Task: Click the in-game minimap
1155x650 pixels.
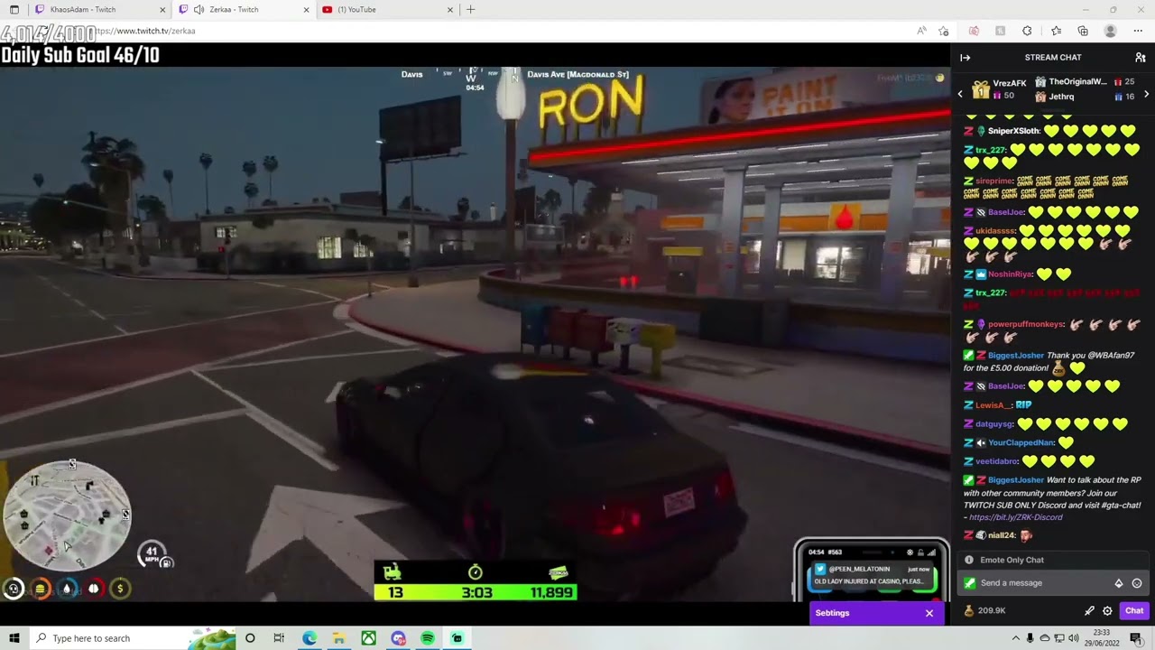Action: (x=68, y=515)
